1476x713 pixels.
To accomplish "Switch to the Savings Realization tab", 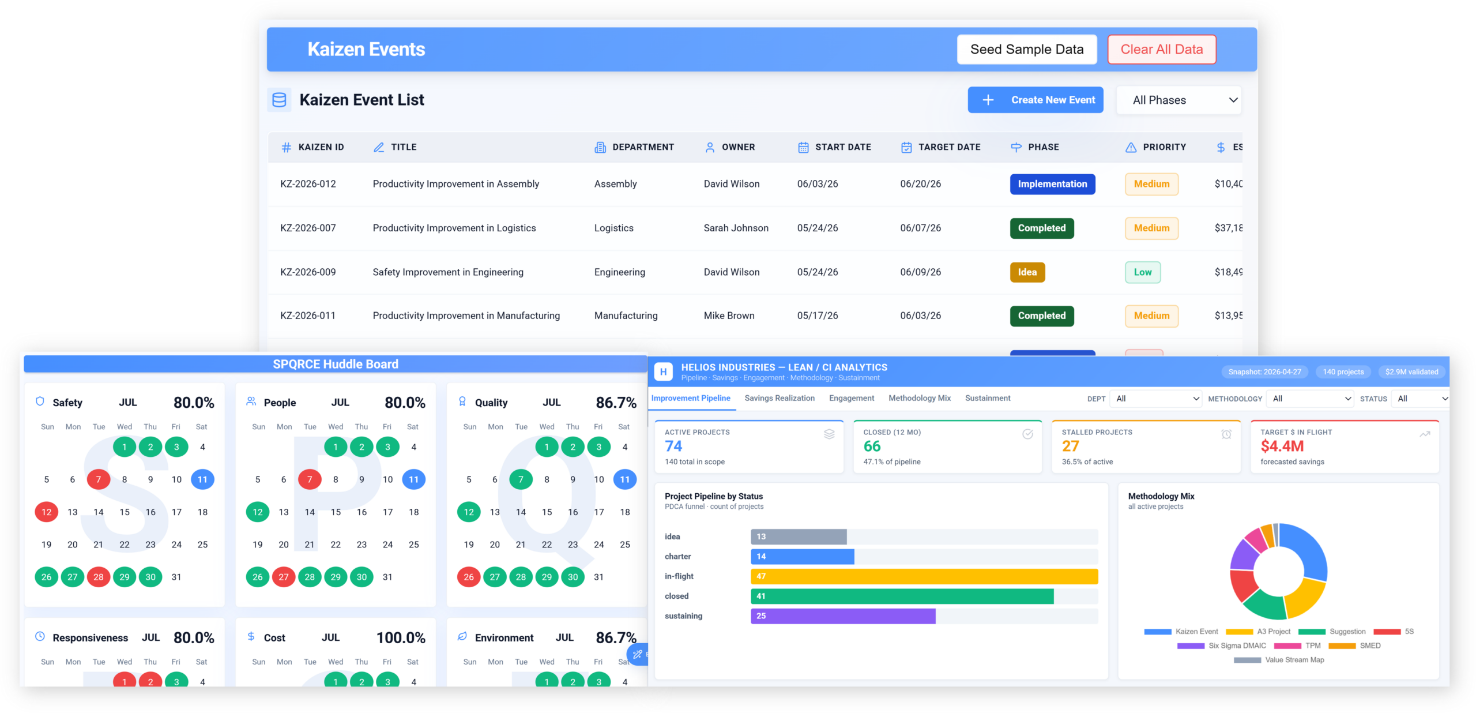I will click(780, 398).
